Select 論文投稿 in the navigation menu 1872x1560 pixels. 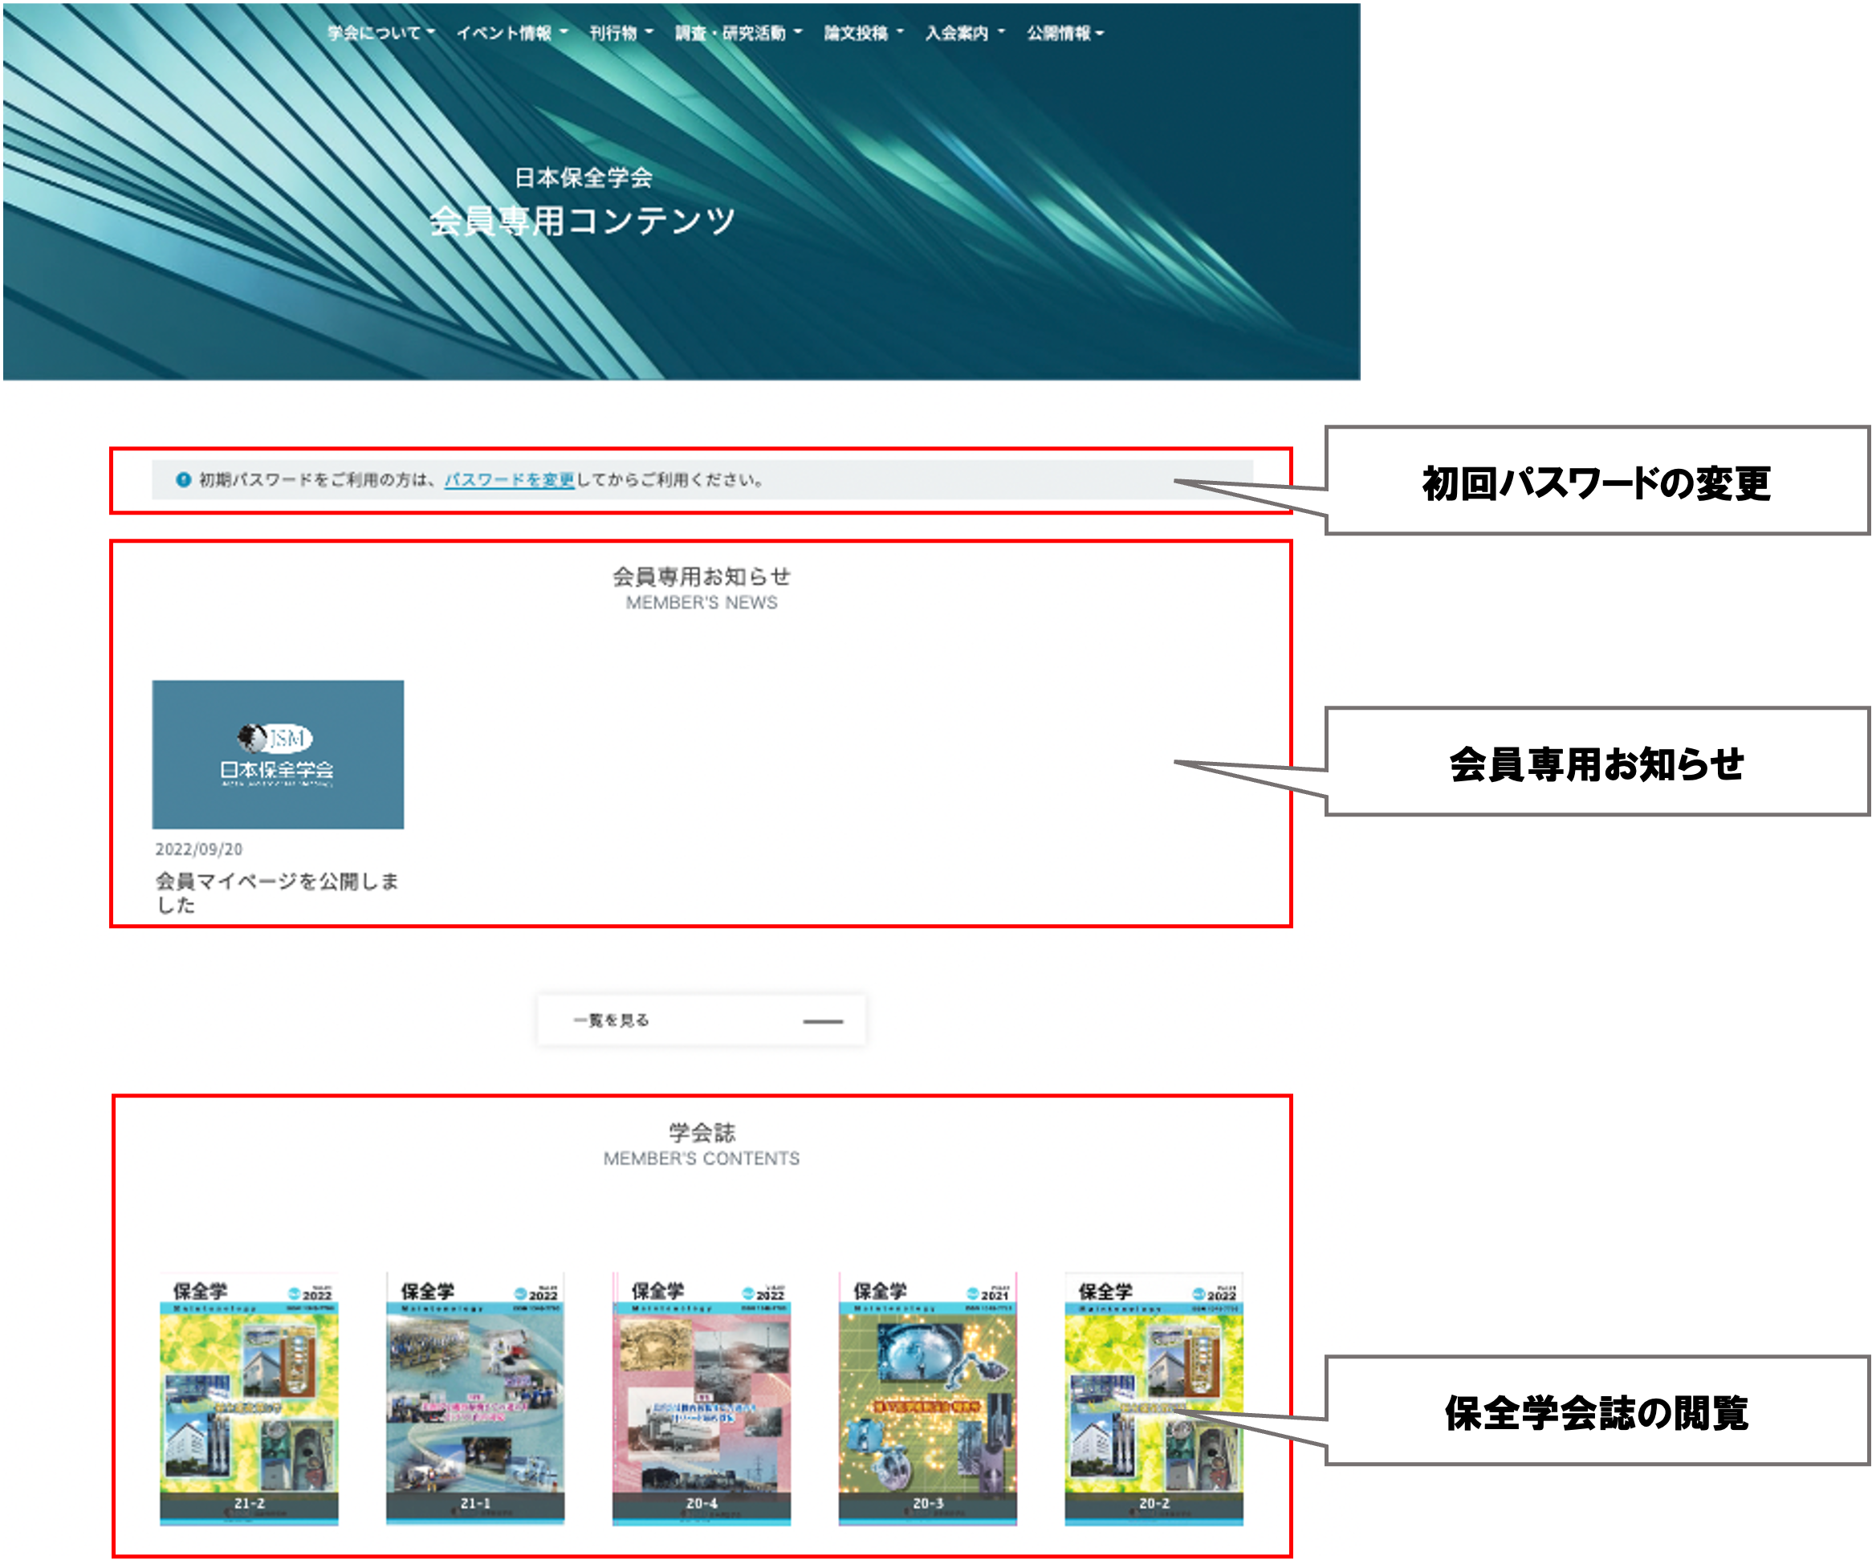[x=857, y=34]
